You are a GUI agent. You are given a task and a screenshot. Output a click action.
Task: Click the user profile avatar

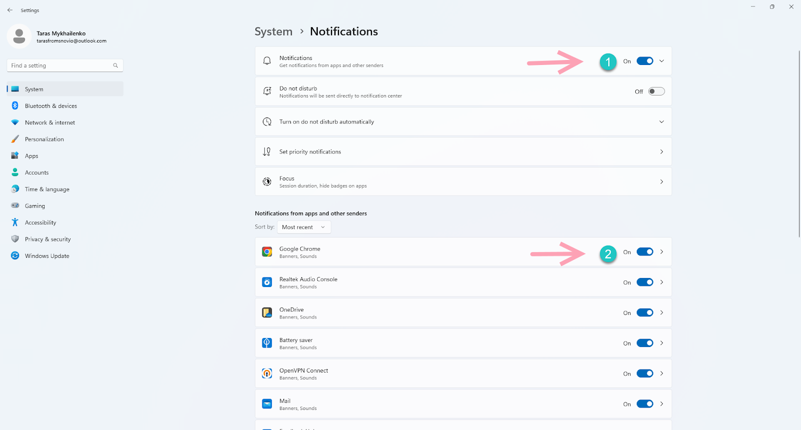(x=19, y=36)
